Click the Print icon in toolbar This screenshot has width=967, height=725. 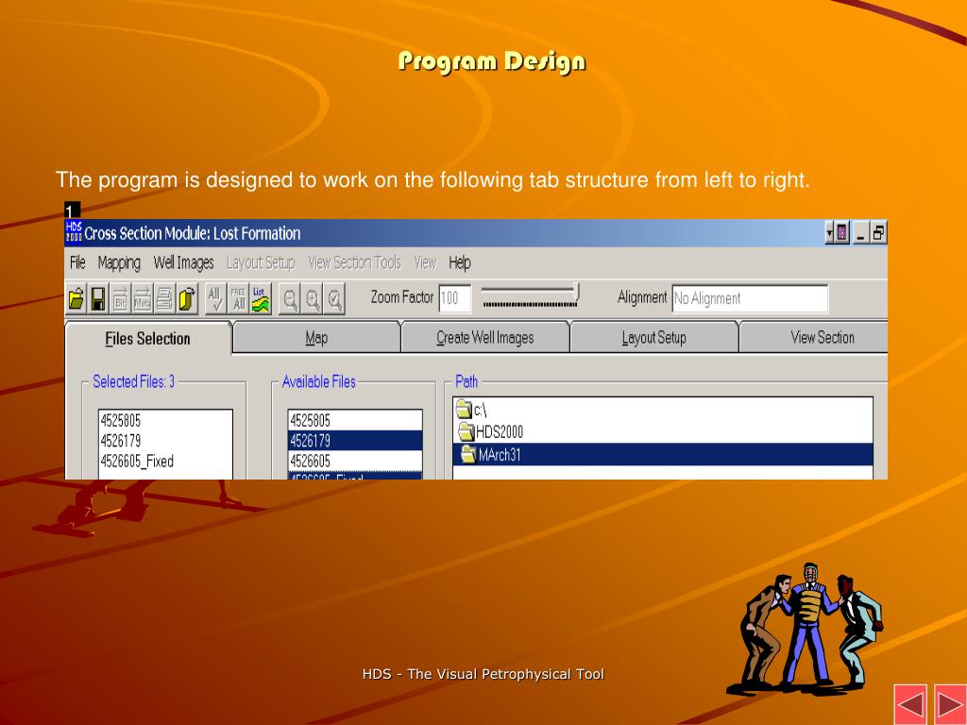pos(164,299)
